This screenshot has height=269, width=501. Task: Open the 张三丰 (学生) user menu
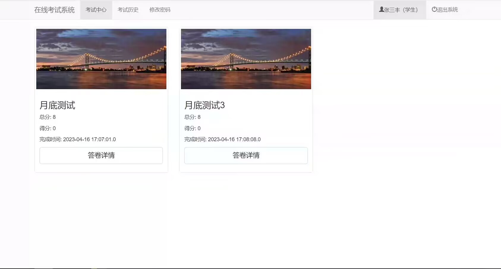[400, 10]
